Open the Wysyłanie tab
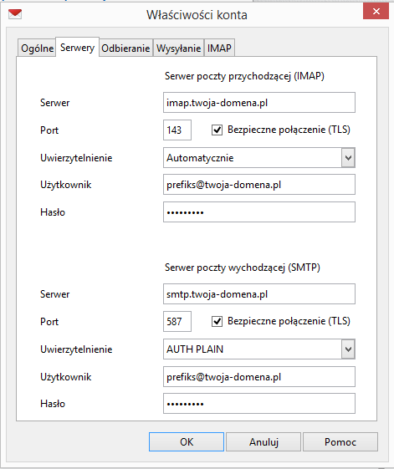 pyautogui.click(x=179, y=48)
